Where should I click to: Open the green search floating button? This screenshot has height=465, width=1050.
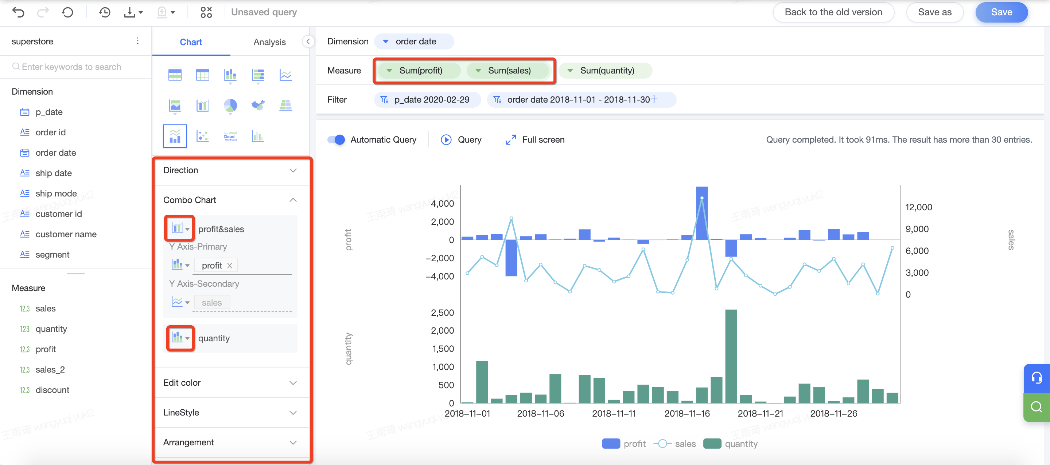tap(1037, 407)
